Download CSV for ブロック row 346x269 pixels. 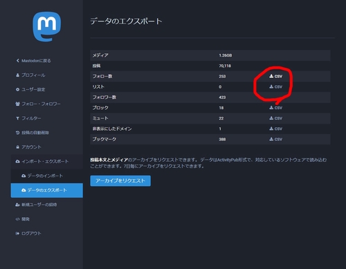click(x=275, y=108)
